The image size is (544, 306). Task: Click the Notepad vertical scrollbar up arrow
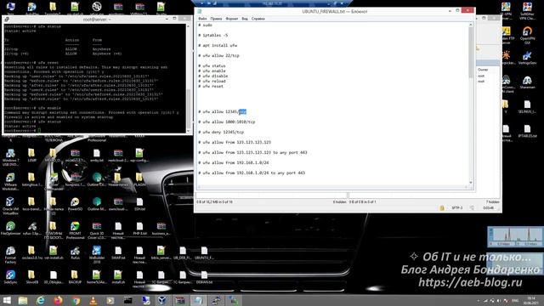click(471, 25)
